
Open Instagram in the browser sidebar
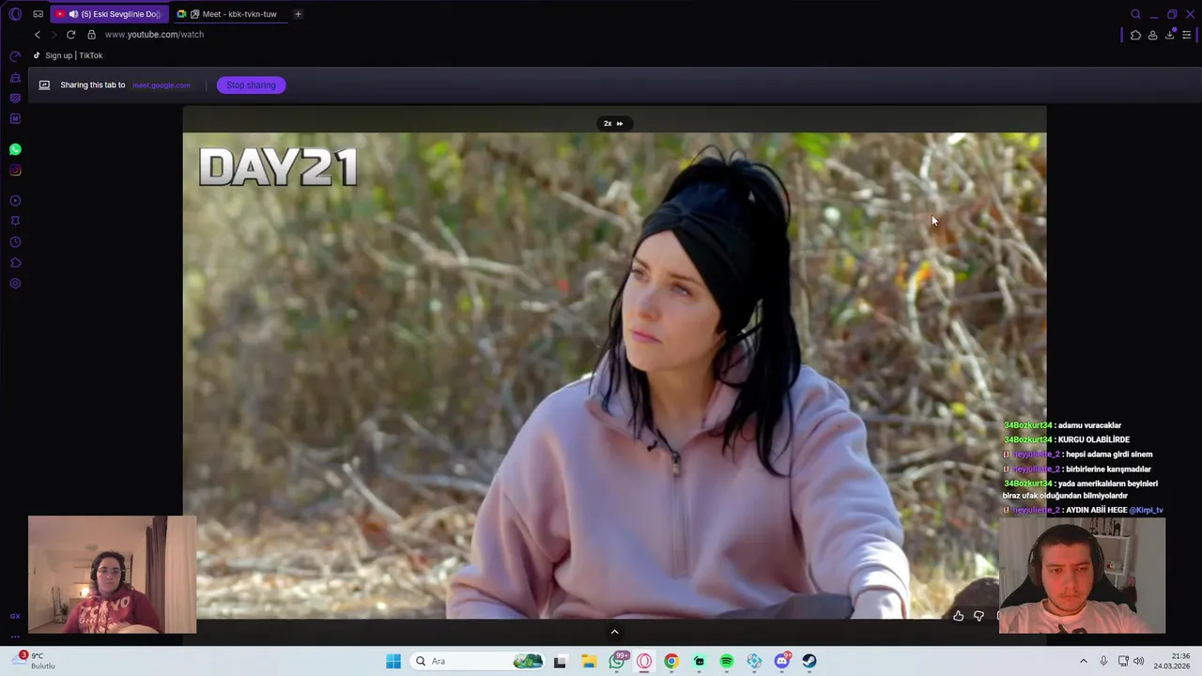point(15,170)
